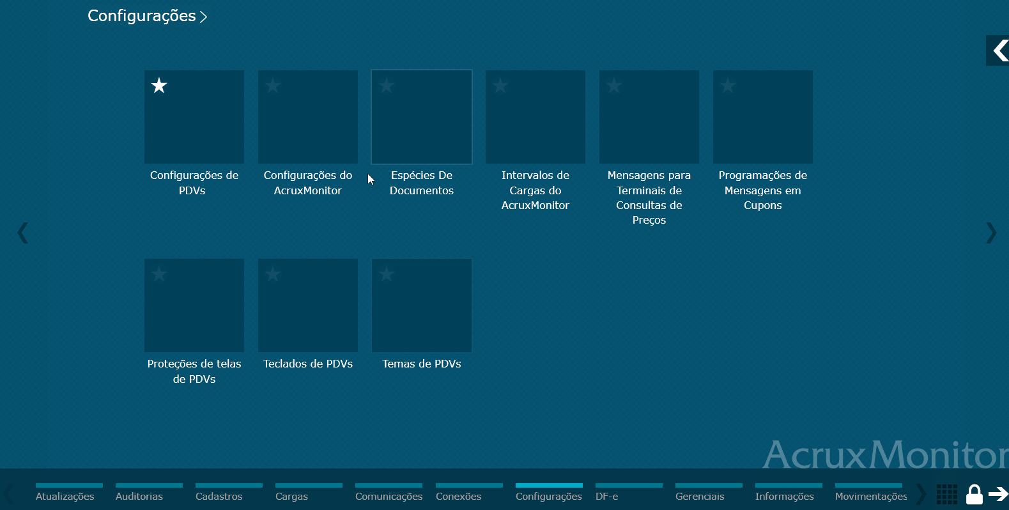
Task: Click the Configurações do AcruxMonitor label
Action: tap(308, 183)
